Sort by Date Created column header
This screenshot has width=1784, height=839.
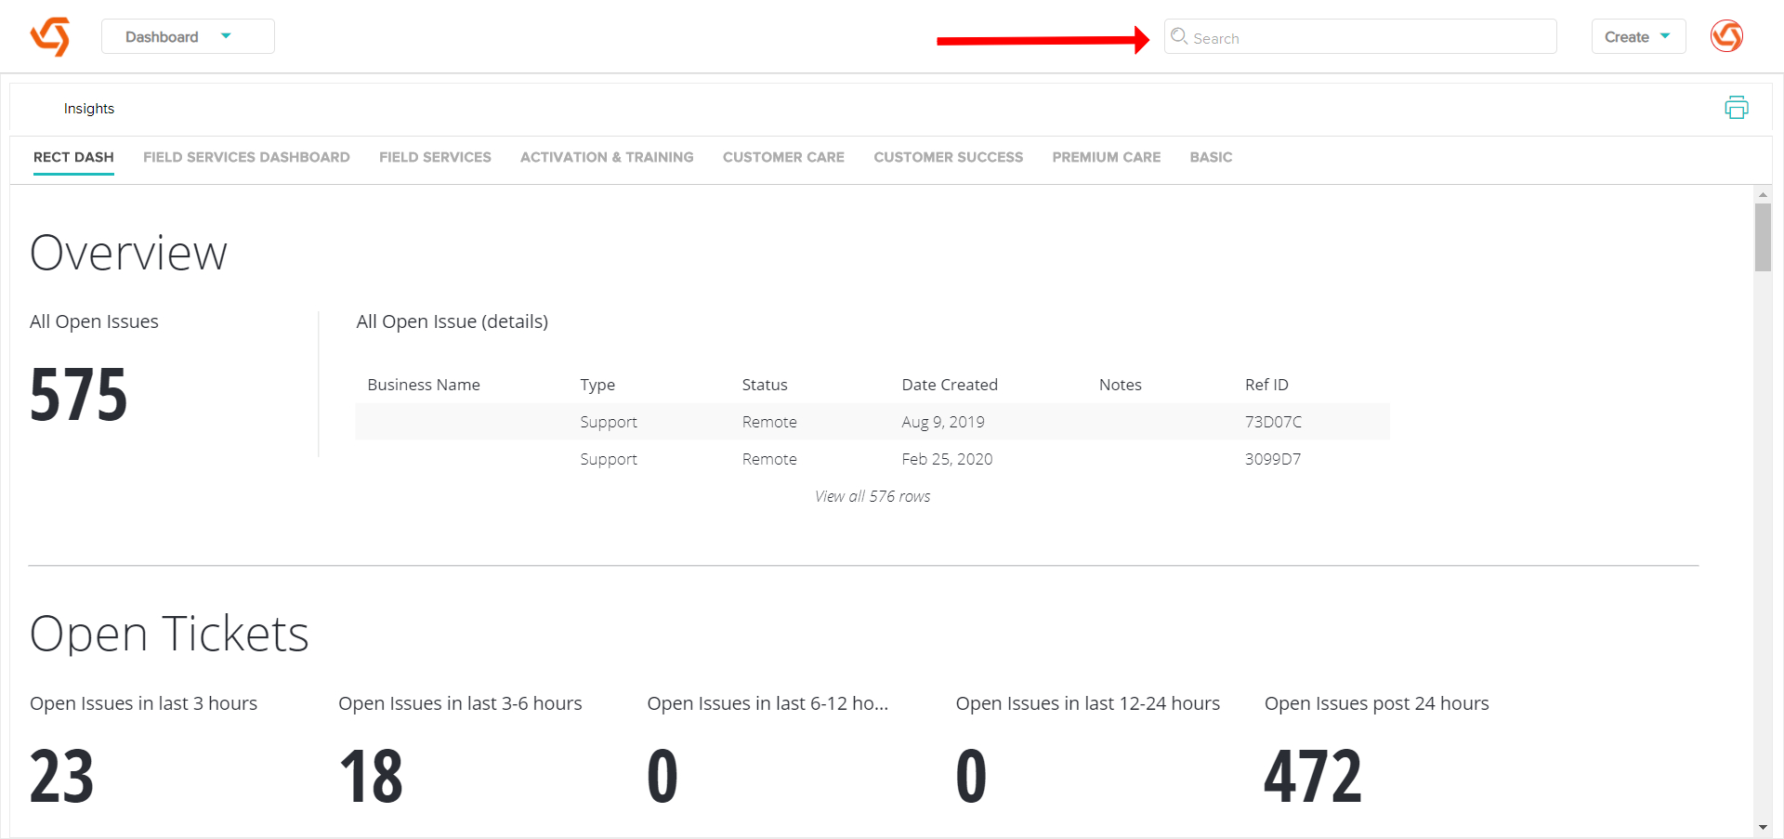point(950,385)
